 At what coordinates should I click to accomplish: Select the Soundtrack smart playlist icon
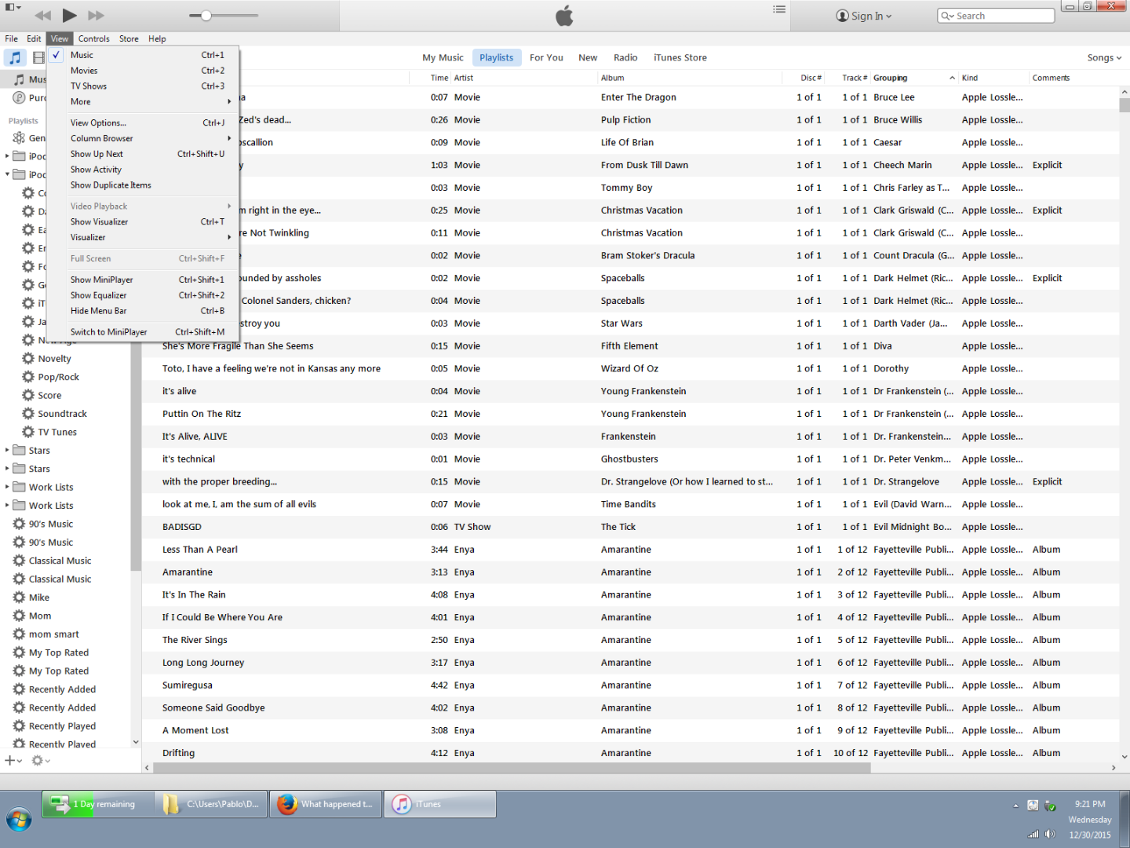click(27, 413)
